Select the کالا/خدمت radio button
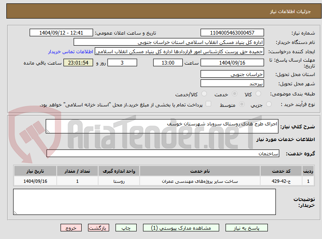 pyautogui.click(x=204, y=94)
